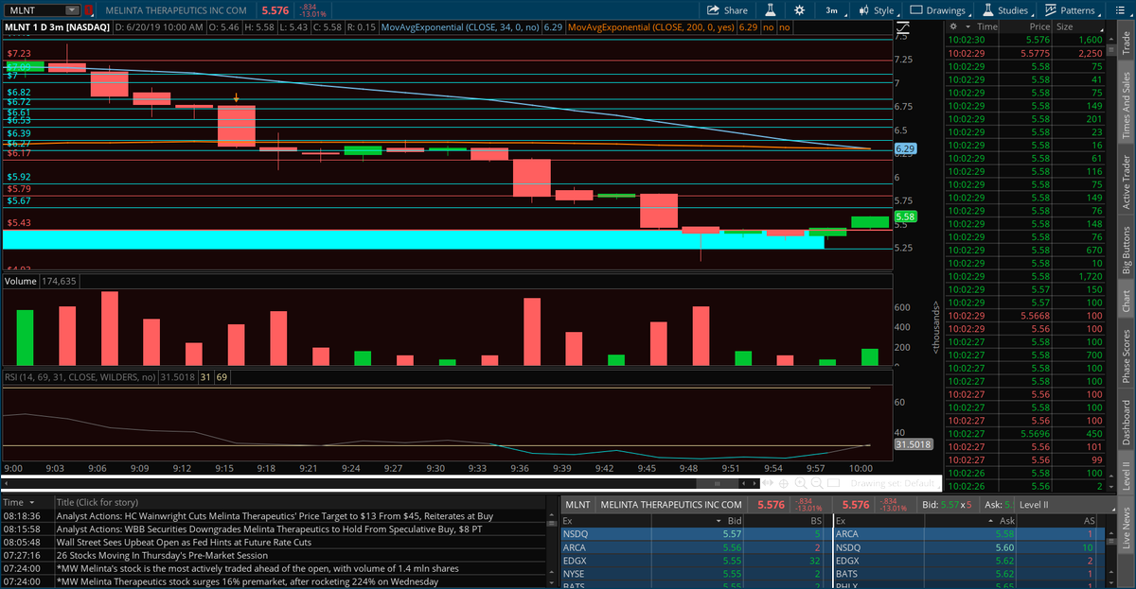Viewport: 1136px width, 589px height.
Task: Click the red link indicator beside symbol box
Action: click(89, 10)
